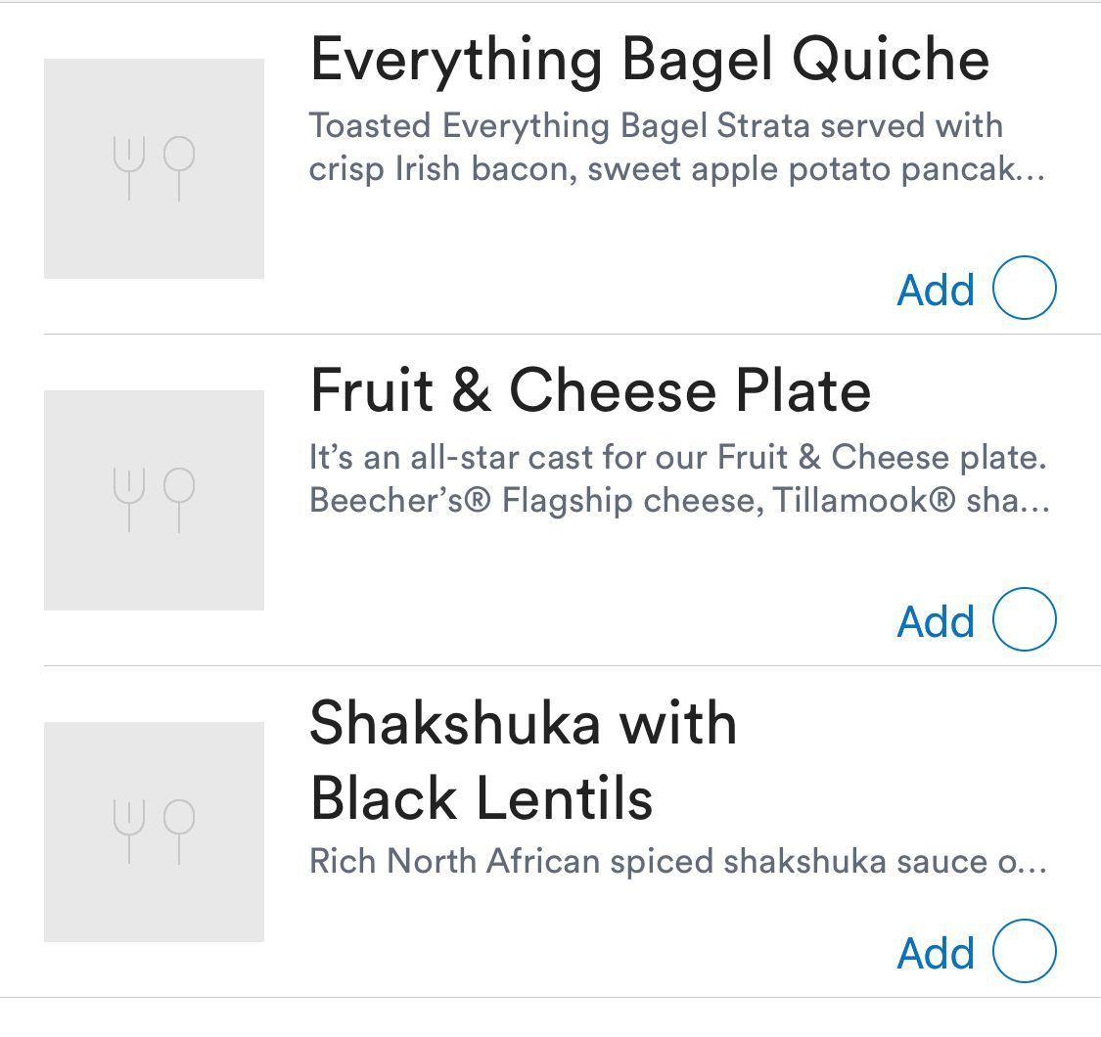Viewport: 1101px width, 1037px height.
Task: Tap the Add label for Shakshuka with Black Lentils
Action: coord(936,953)
